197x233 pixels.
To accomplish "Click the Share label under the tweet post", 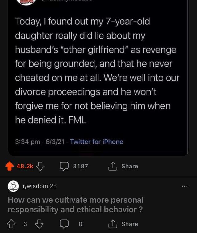I will click(x=130, y=166).
